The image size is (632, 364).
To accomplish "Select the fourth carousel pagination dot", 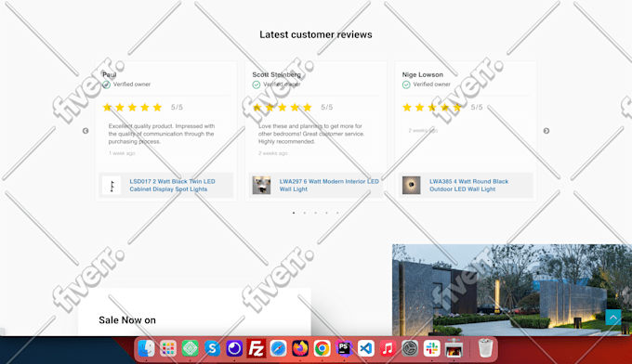I will 326,213.
